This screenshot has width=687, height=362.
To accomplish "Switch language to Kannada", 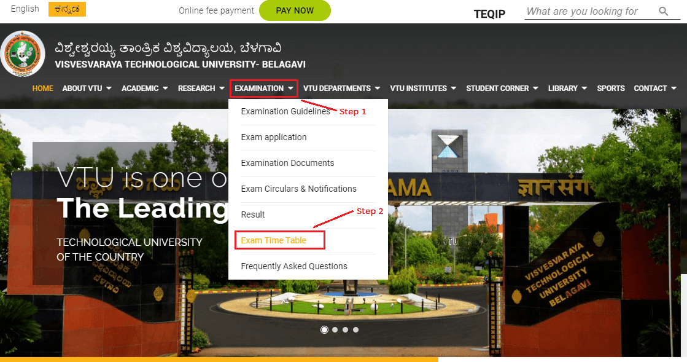I will click(67, 9).
